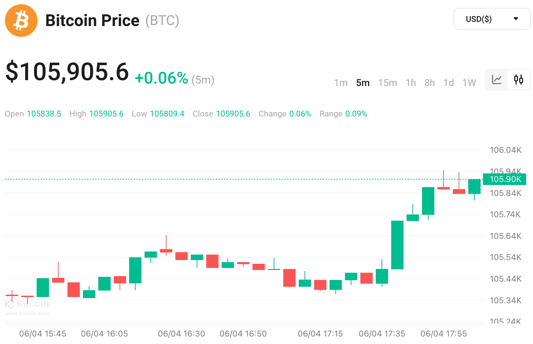Select the 5m timeframe
The width and height of the screenshot is (533, 344).
point(363,83)
